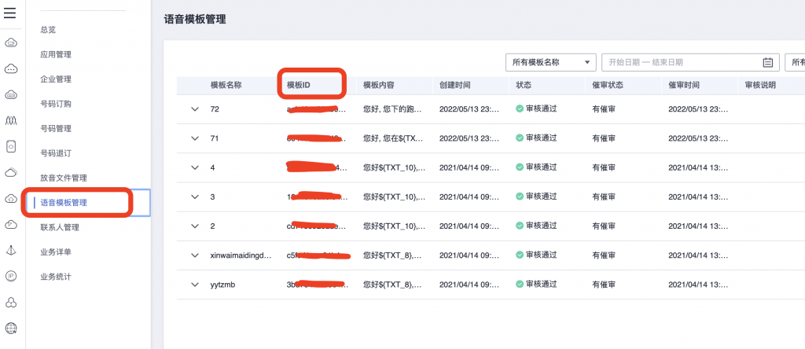
Task: Expand the xinwaimaidingd... template row
Action: click(x=195, y=255)
